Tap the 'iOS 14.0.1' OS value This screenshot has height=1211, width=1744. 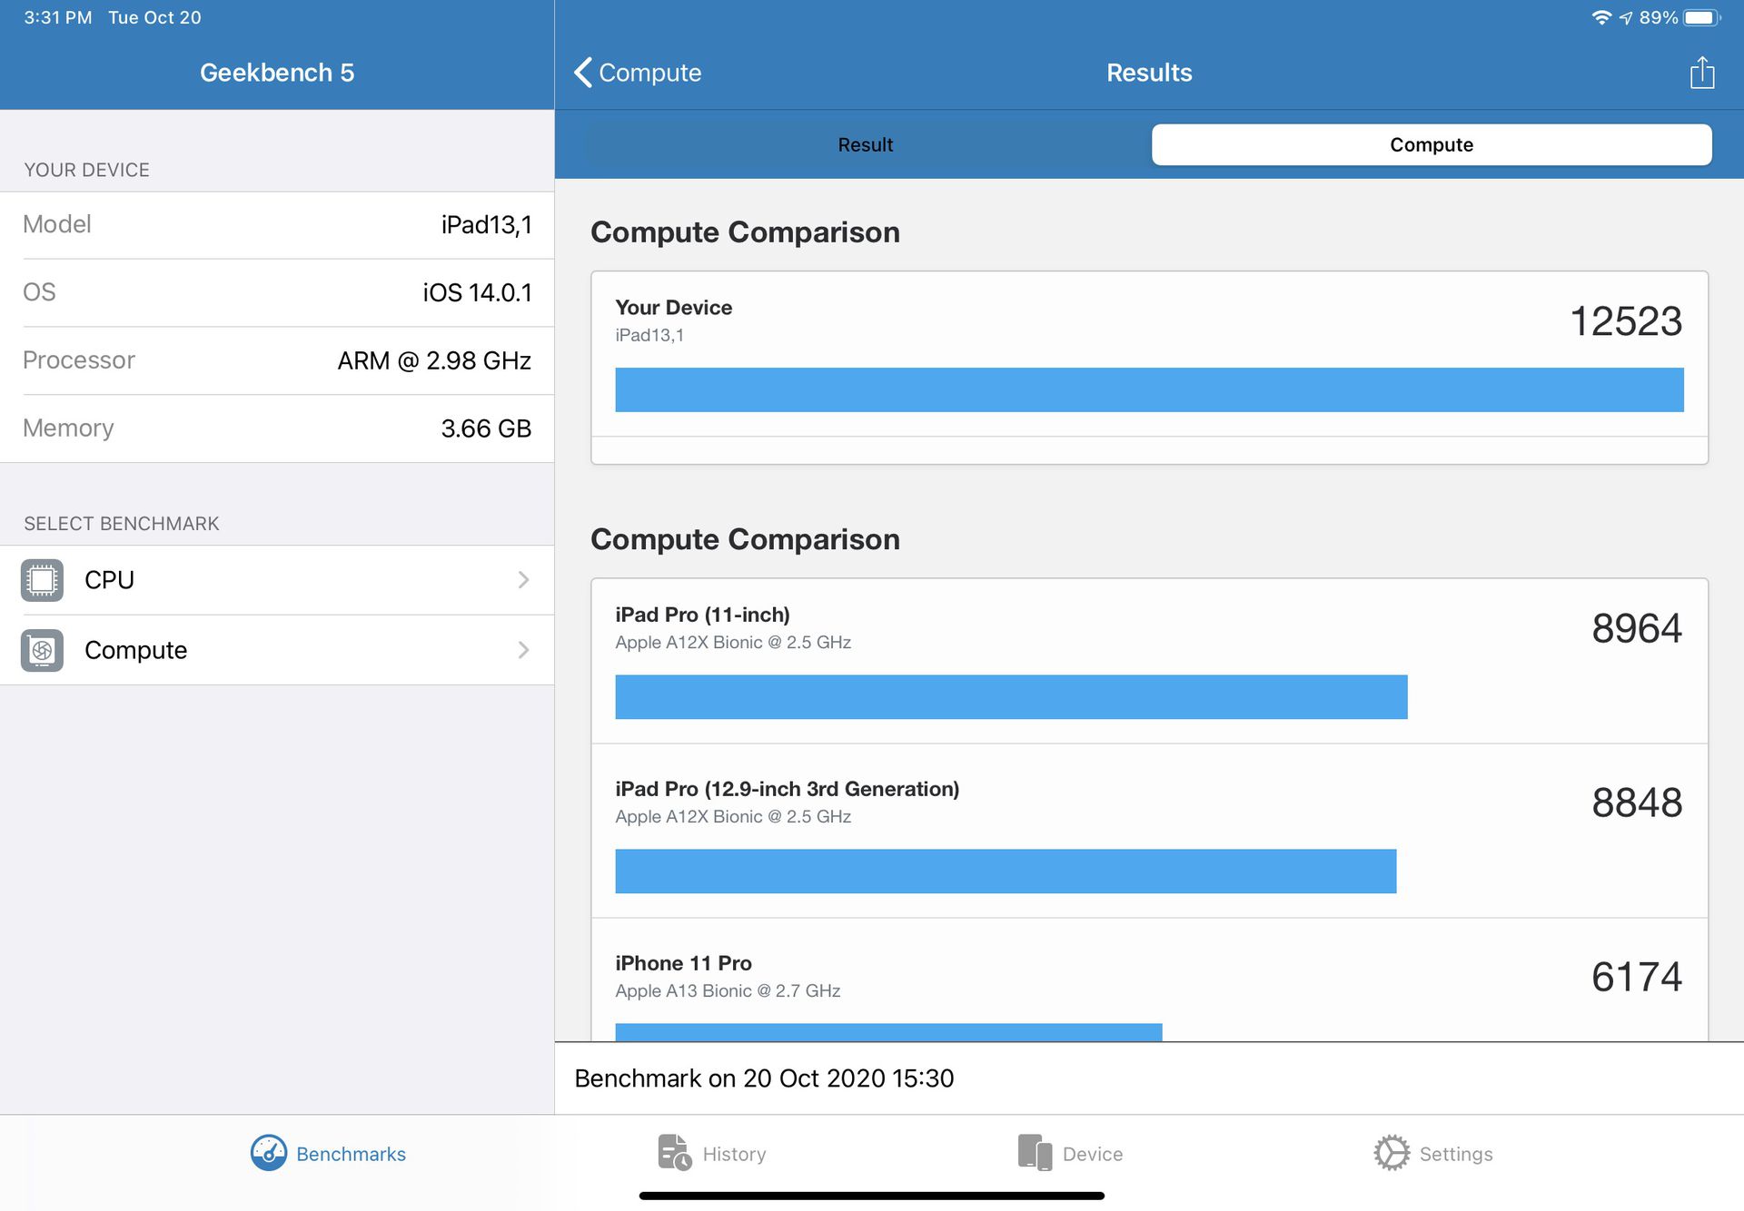477,292
